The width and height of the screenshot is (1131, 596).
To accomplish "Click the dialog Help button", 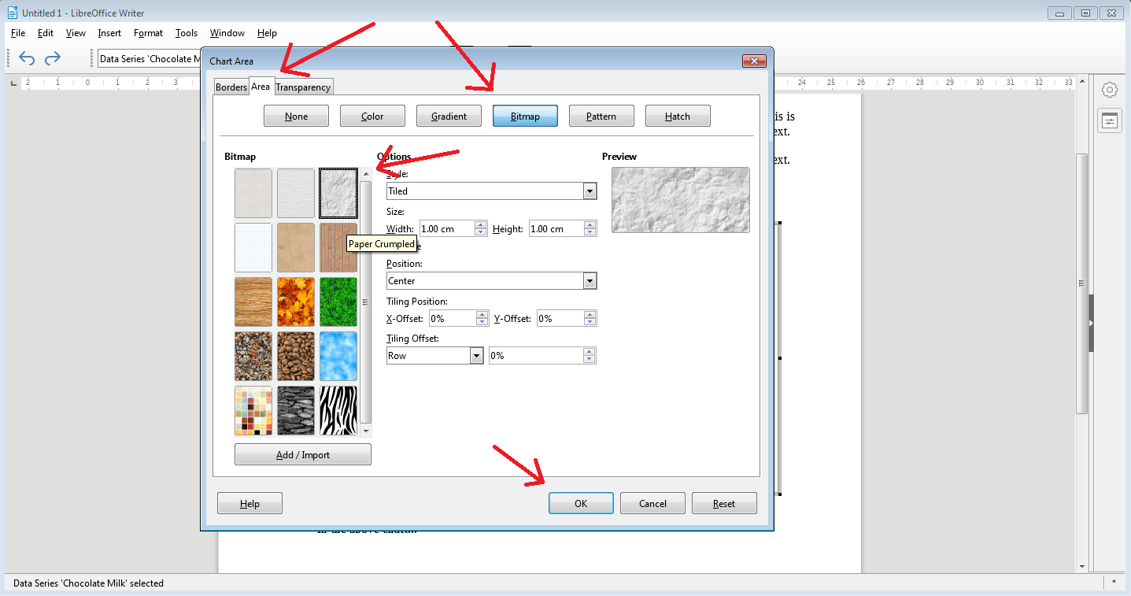I will click(249, 503).
